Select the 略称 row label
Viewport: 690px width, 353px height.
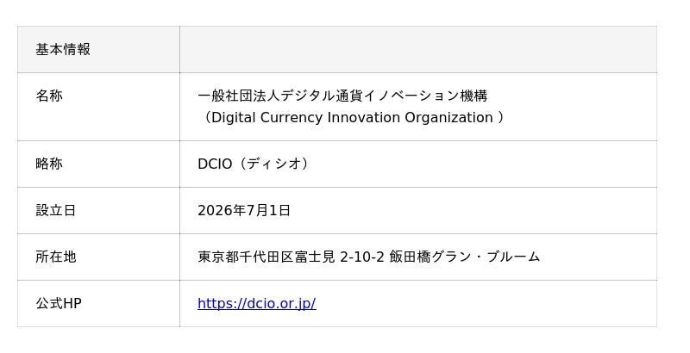(49, 164)
